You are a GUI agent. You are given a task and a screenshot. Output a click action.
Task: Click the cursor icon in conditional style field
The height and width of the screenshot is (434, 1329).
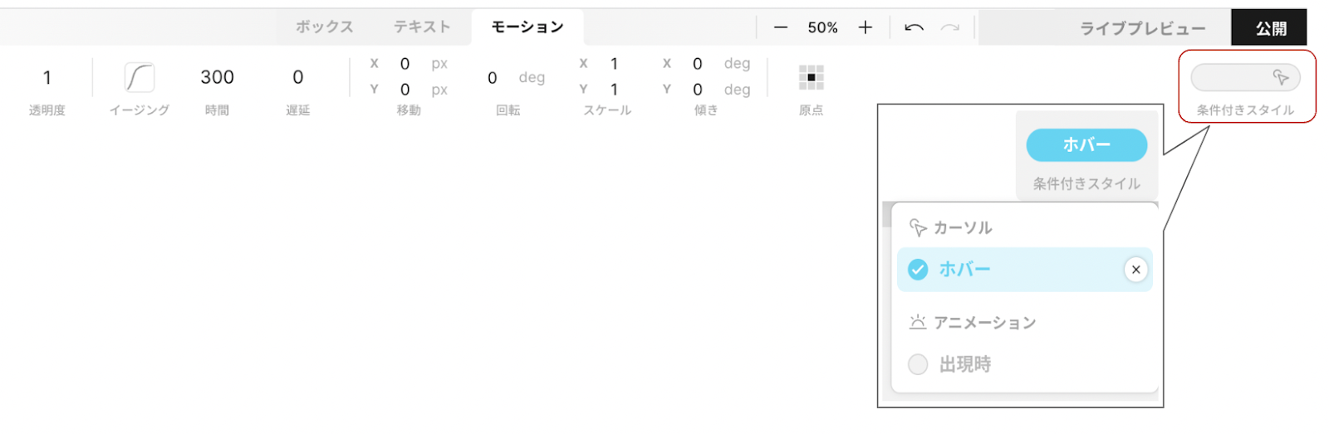coord(1281,77)
